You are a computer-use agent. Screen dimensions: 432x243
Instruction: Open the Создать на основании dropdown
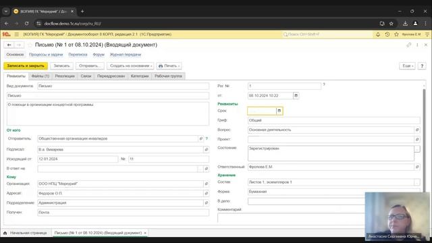[x=130, y=66]
